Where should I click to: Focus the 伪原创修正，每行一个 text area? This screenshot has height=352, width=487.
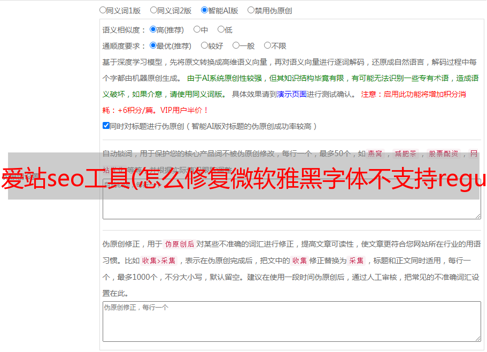point(292,322)
